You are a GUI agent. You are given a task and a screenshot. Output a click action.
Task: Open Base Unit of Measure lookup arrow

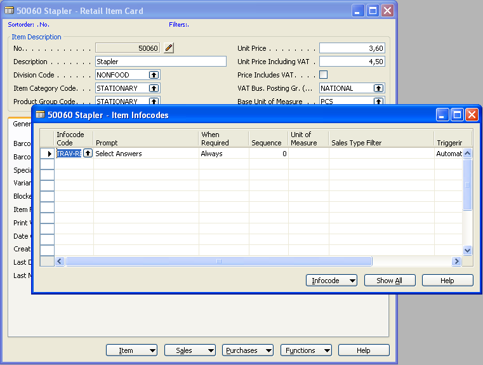378,101
